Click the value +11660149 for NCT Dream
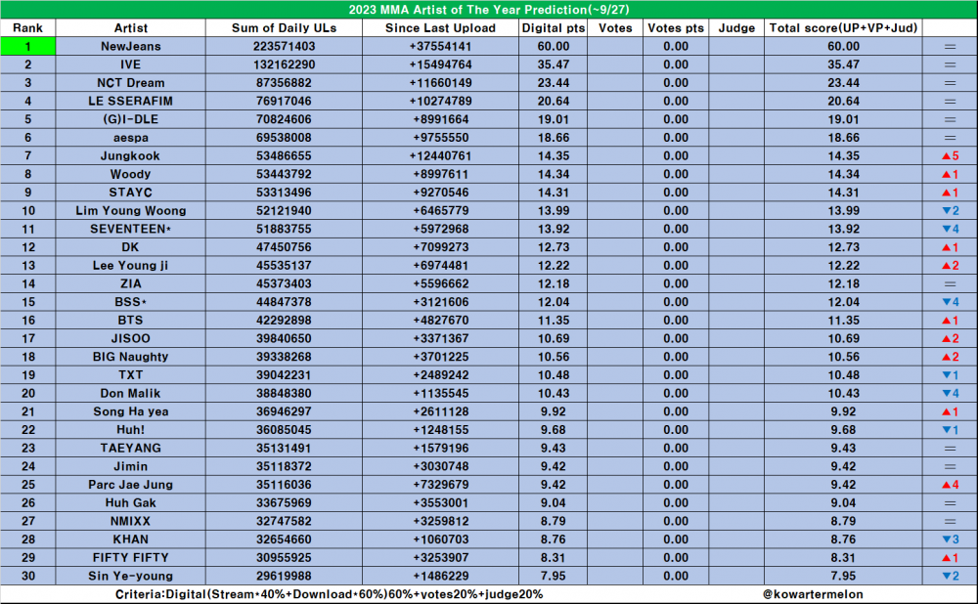This screenshot has height=604, width=978. click(x=440, y=83)
